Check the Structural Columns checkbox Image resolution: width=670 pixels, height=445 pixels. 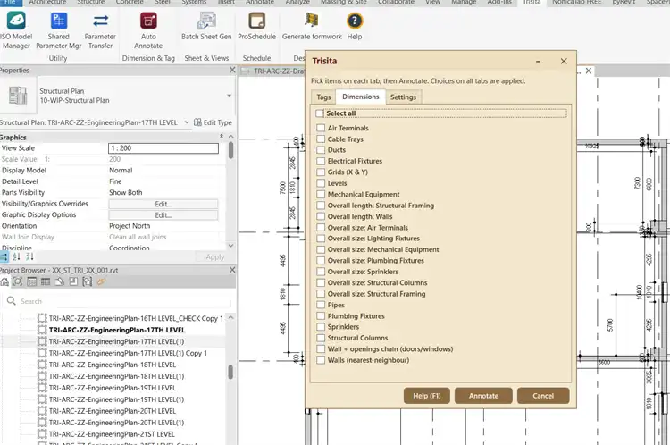coord(321,338)
